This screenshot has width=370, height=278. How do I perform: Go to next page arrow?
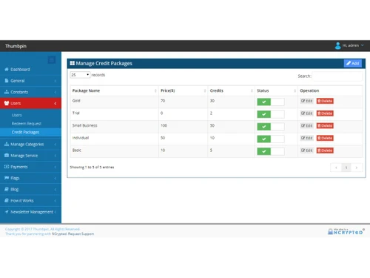357,168
